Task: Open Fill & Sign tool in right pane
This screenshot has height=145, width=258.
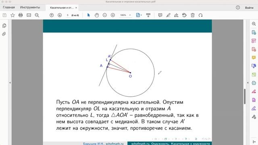Action: coord(254,108)
